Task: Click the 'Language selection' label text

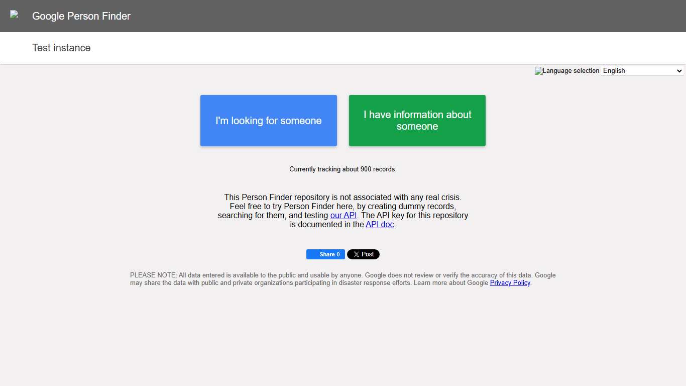Action: coord(571,70)
